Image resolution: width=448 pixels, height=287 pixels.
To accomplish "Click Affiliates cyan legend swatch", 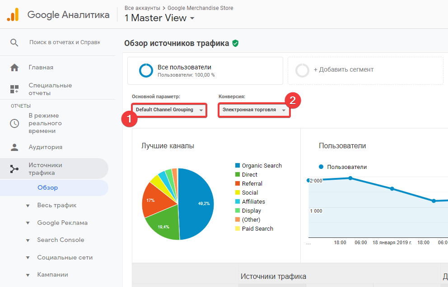I will click(238, 201).
